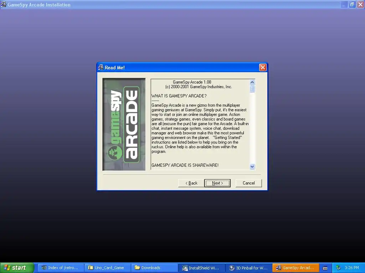Activate InstallShield Wizard taskbar item
The image size is (365, 273).
click(x=201, y=268)
